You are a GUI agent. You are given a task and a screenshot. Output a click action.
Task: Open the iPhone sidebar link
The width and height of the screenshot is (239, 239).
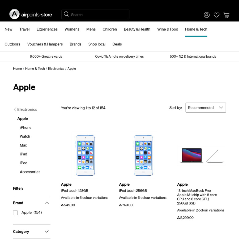coord(25,127)
